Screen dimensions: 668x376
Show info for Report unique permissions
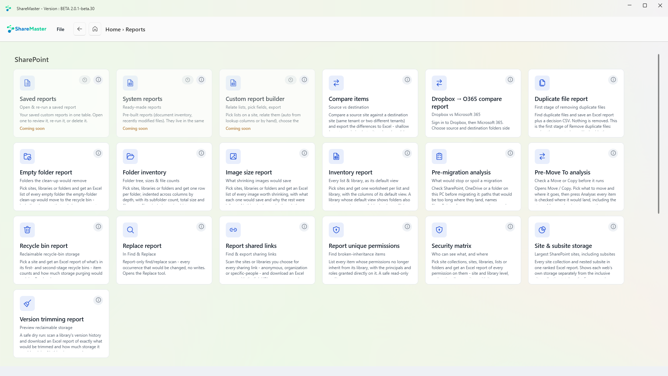[407, 227]
